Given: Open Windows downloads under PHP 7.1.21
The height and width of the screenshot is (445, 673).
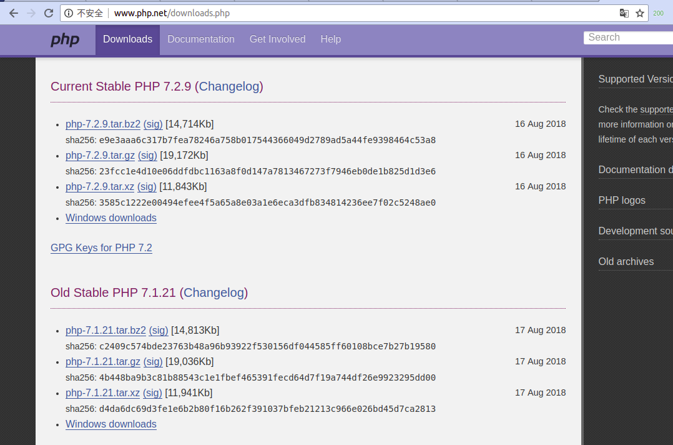Looking at the screenshot, I should (x=111, y=424).
